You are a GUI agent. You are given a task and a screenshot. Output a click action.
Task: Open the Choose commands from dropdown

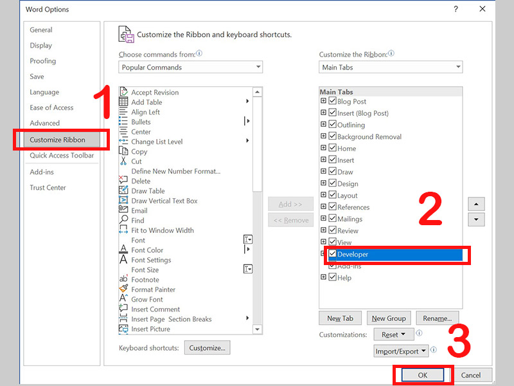point(190,67)
